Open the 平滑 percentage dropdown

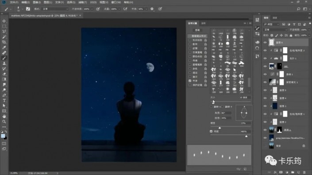pos(146,9)
